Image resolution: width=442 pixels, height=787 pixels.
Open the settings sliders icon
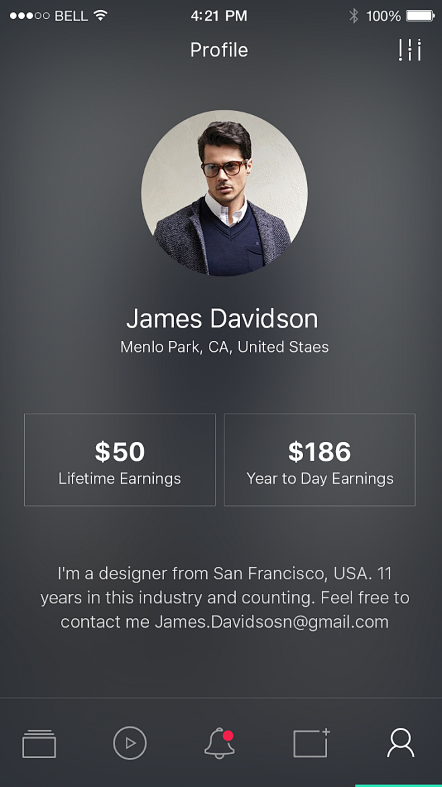tap(409, 50)
